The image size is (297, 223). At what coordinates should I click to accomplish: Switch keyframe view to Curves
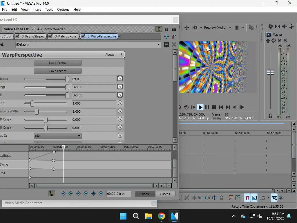[165, 194]
